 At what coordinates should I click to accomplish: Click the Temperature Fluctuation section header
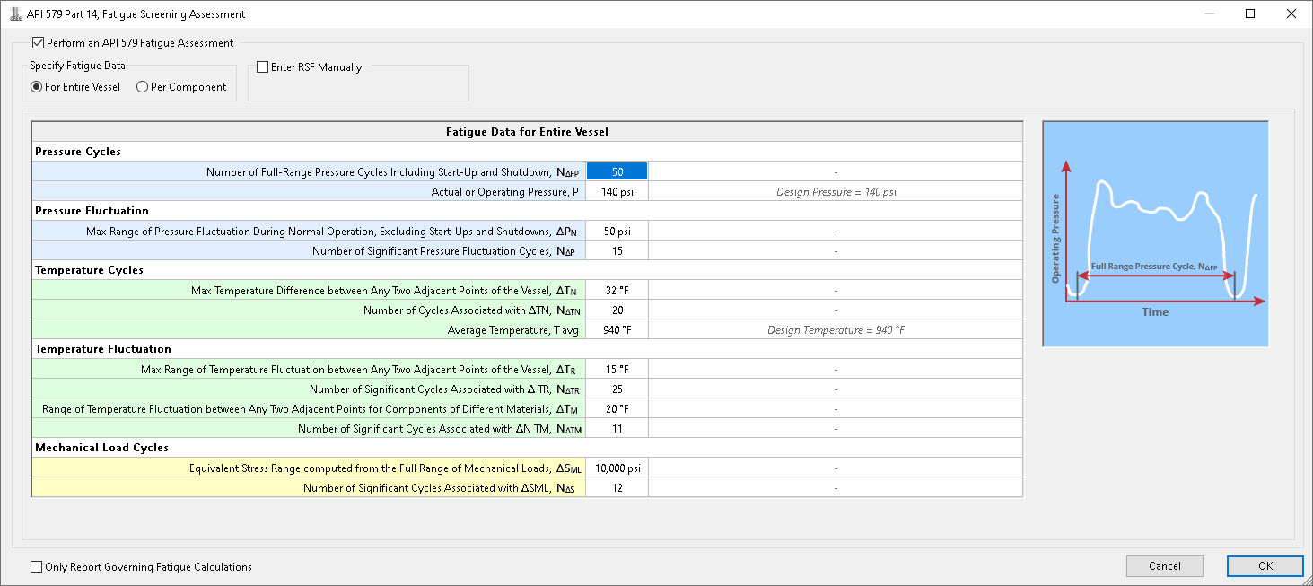pyautogui.click(x=527, y=349)
